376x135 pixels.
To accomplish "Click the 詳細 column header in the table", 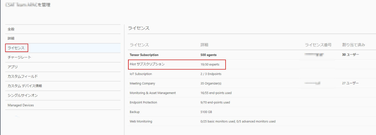I will (204, 45).
